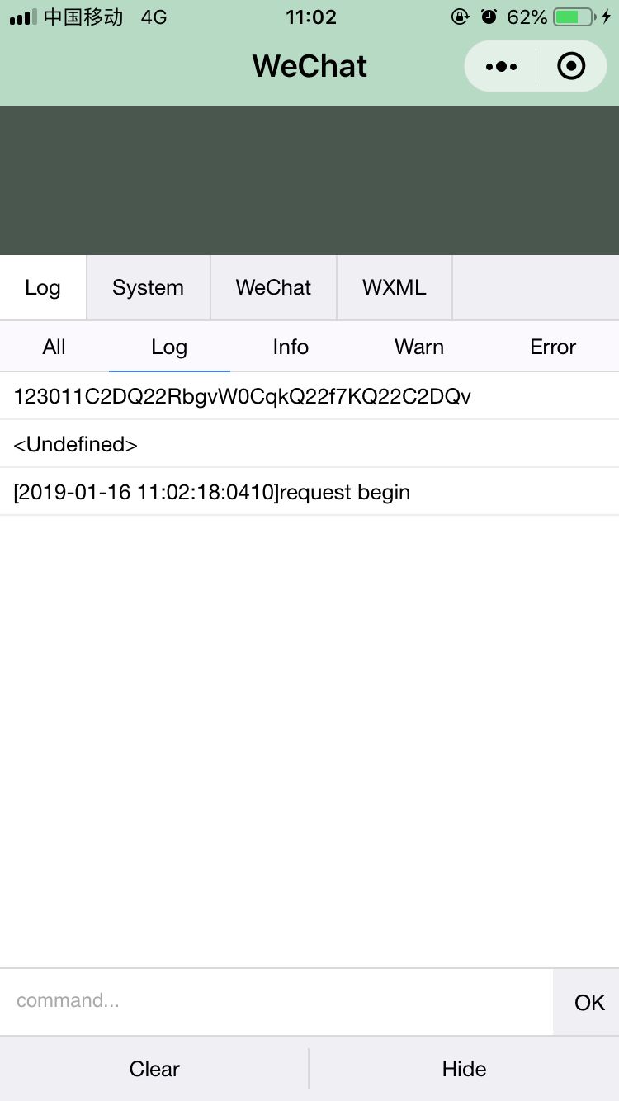Screen dimensions: 619x1101
Task: Select the top-level Log tab
Action: [x=43, y=287]
